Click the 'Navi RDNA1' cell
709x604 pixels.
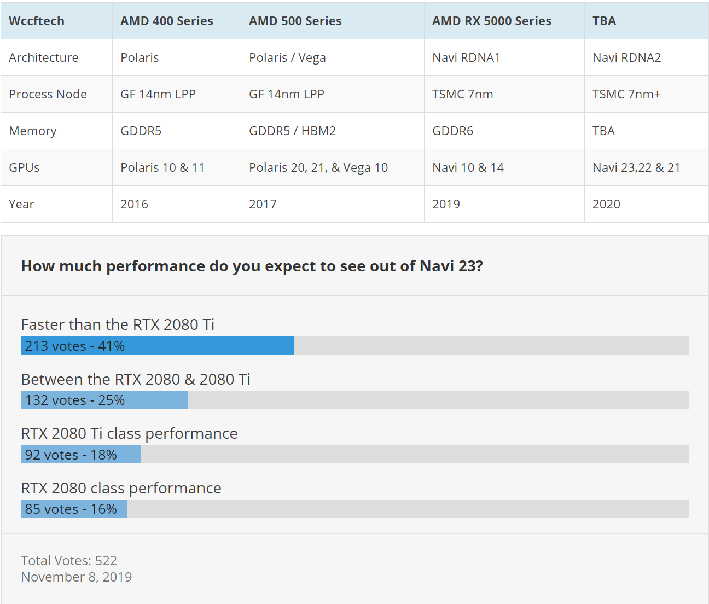[504, 57]
